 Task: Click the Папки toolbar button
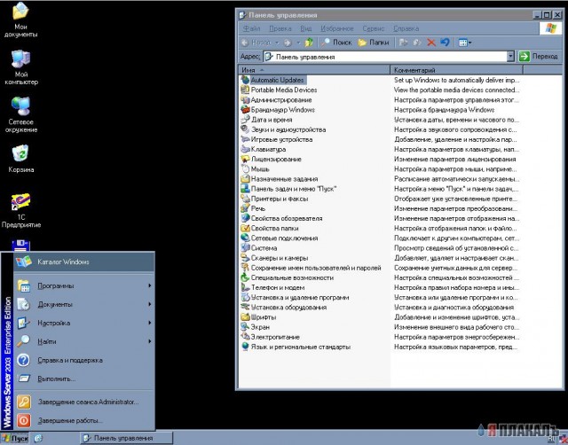[374, 43]
